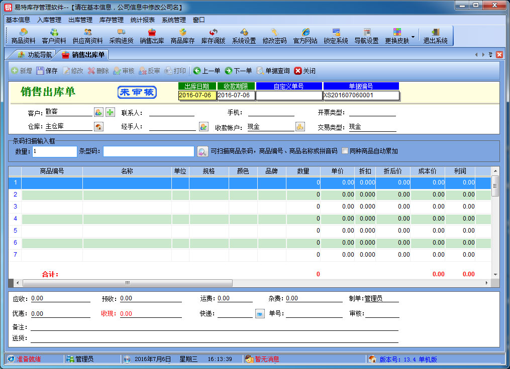Open the 收款帐户 account picker
Screen dimensions: 510x369
pyautogui.click(x=300, y=127)
